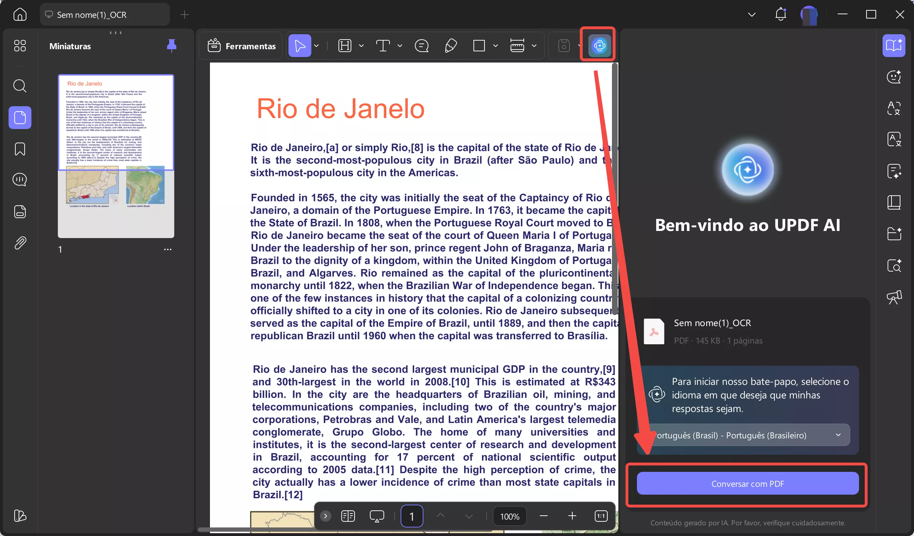This screenshot has width=914, height=536.
Task: Open the AI translate panel on right sidebar
Action: [894, 139]
